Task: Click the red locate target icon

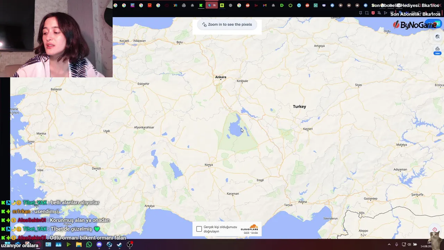Action: [x=435, y=230]
